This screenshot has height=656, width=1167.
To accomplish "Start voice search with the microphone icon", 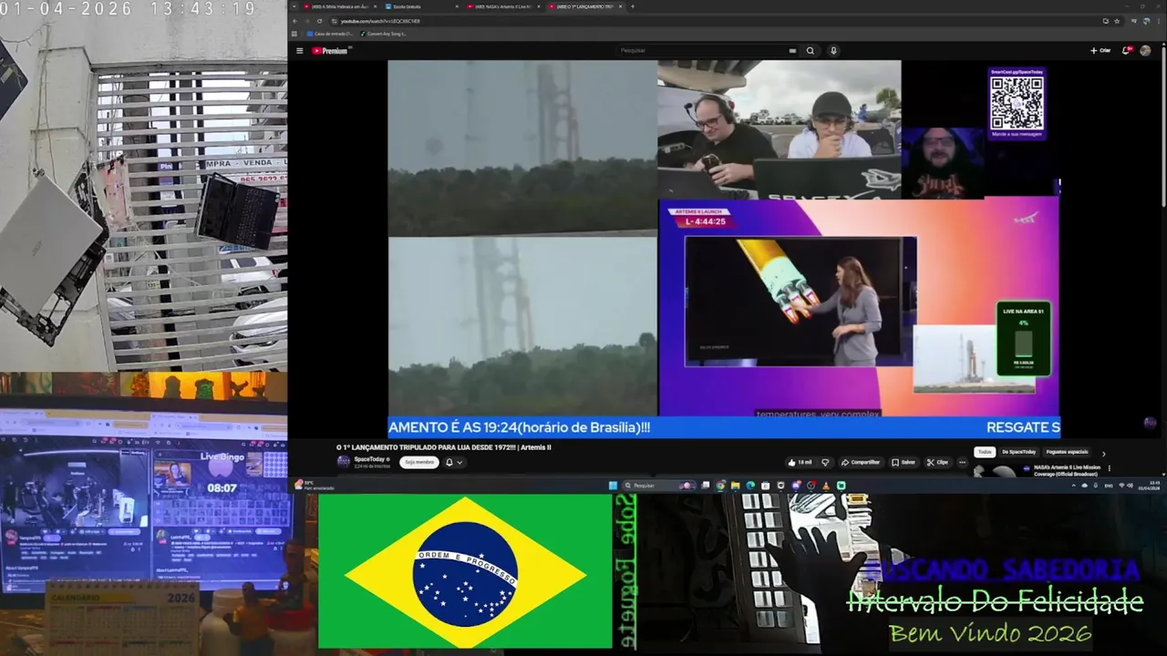I will 833,51.
